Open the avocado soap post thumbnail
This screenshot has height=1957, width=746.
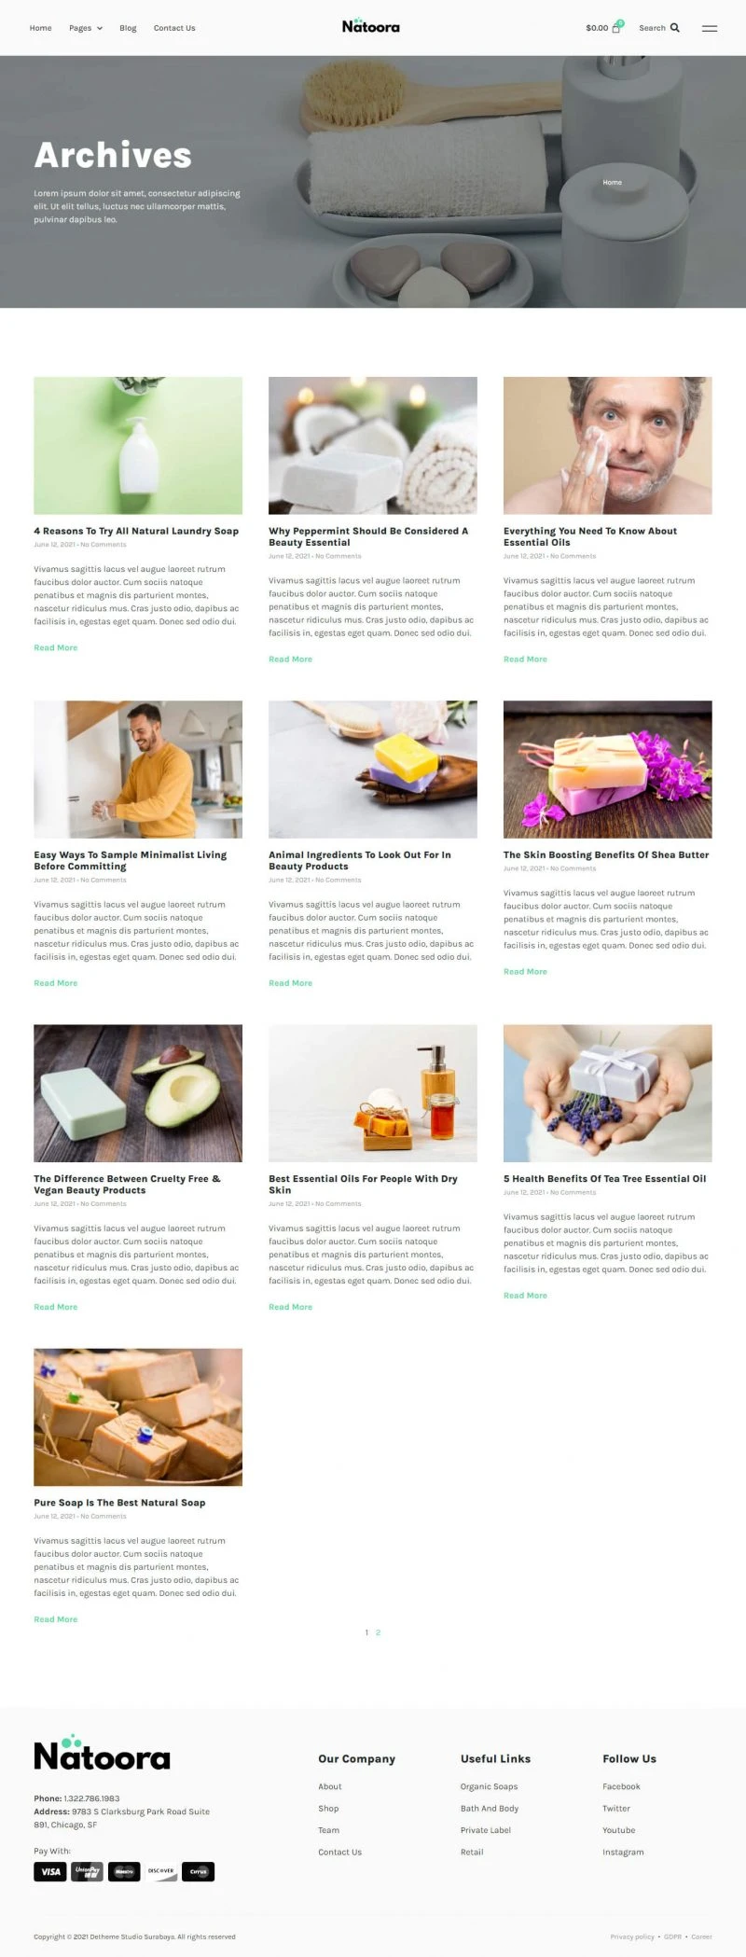point(138,1093)
